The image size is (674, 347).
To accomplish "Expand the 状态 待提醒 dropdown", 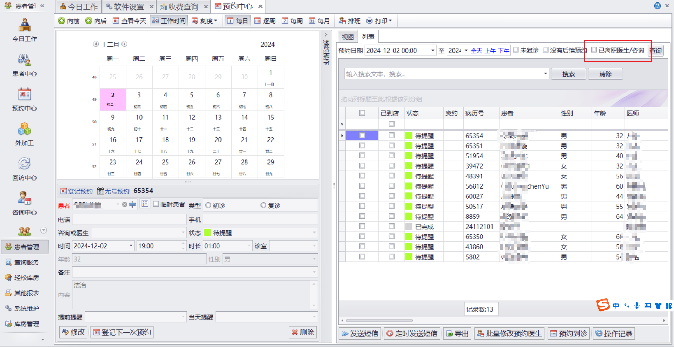I will 314,233.
